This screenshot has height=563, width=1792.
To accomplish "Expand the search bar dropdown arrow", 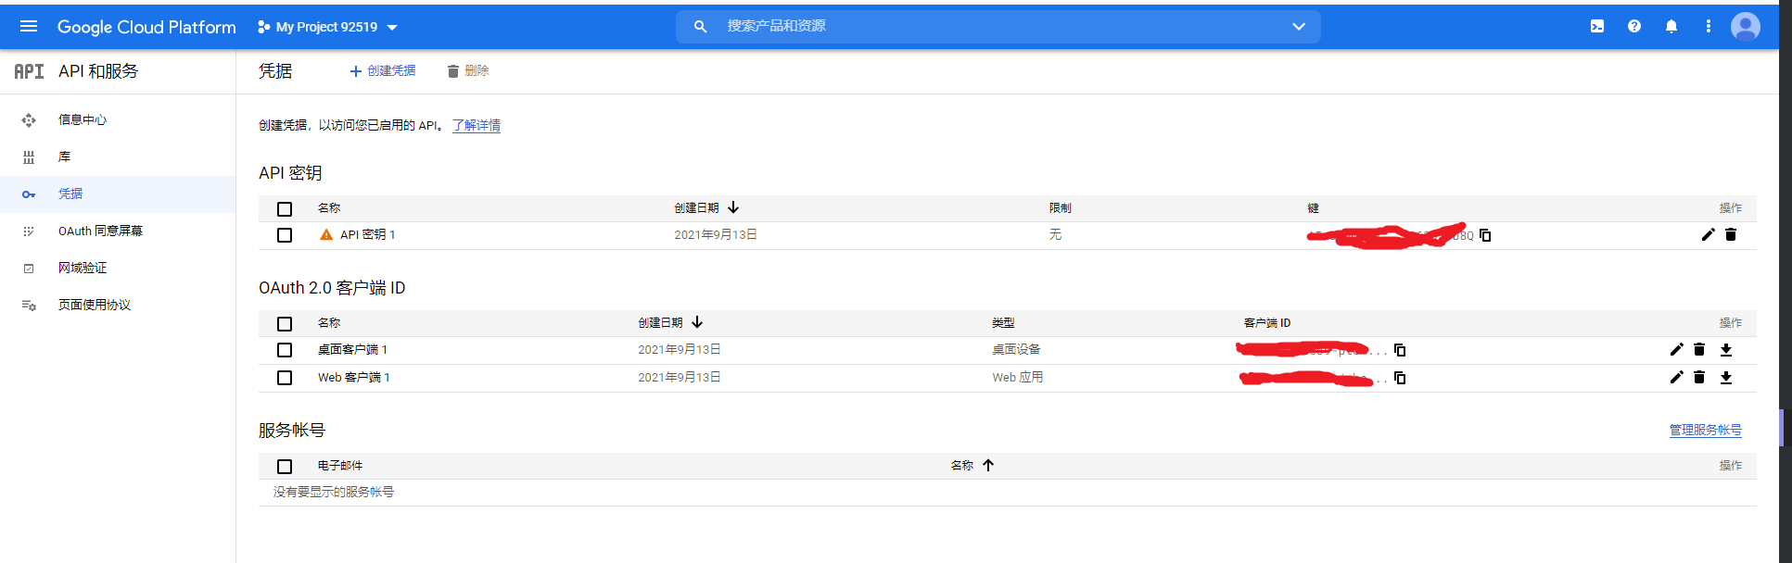I will (x=1299, y=27).
